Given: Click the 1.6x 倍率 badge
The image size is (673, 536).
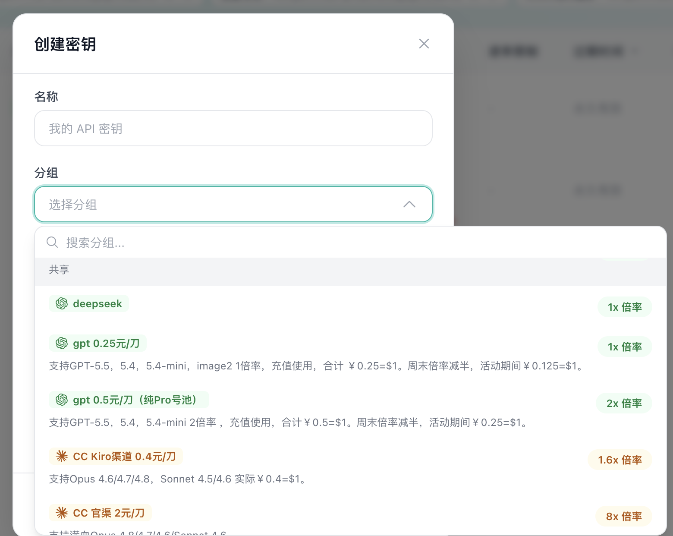Looking at the screenshot, I should pyautogui.click(x=620, y=460).
